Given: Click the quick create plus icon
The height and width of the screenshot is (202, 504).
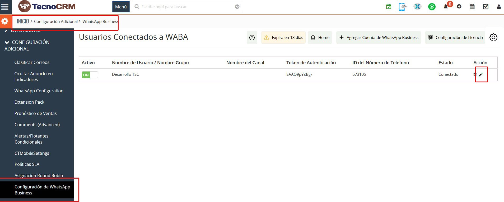Looking at the screenshot, I should (459, 7).
